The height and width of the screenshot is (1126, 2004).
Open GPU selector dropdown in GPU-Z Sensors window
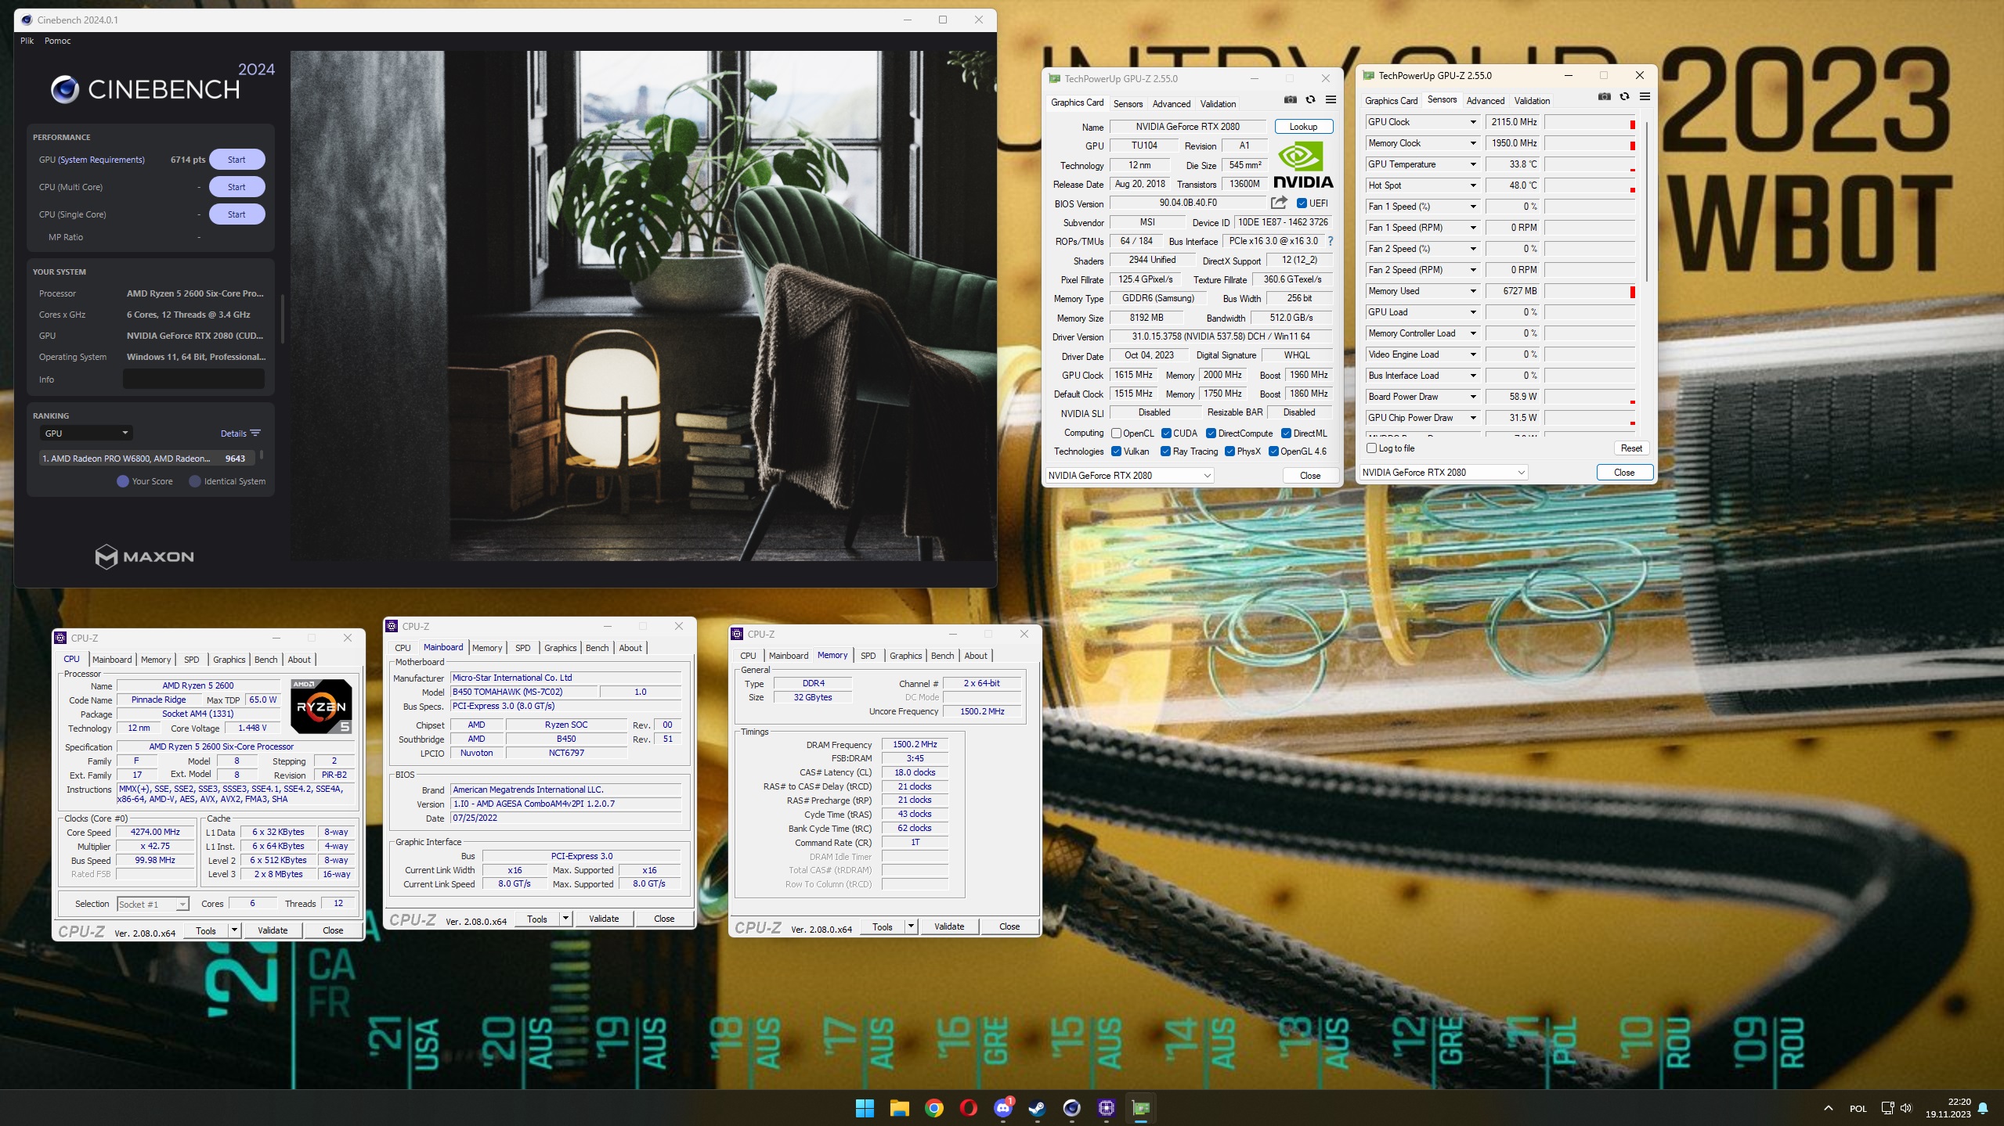(1443, 472)
